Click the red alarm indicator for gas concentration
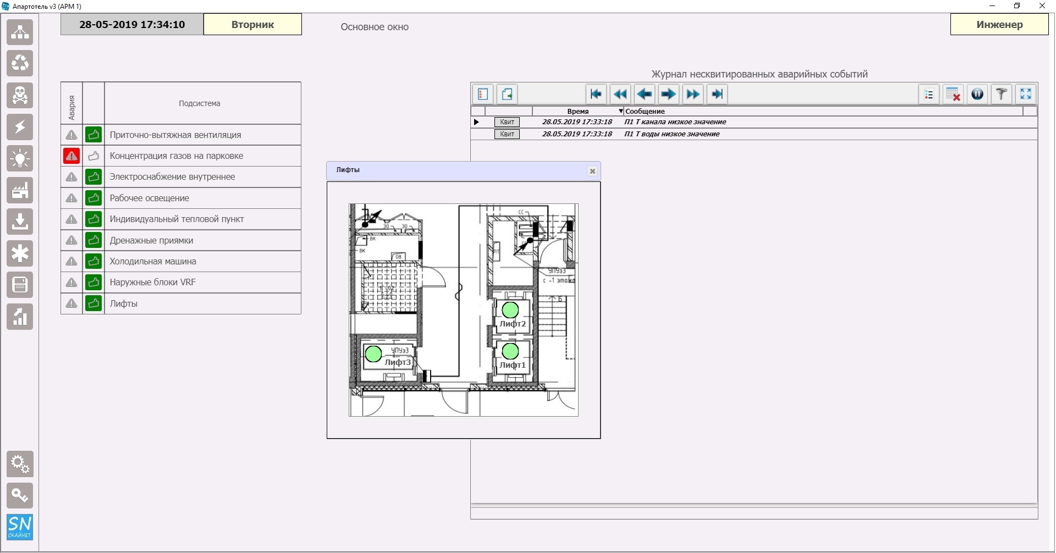Viewport: 1056px width, 553px height. (x=71, y=156)
